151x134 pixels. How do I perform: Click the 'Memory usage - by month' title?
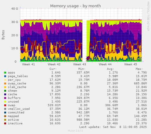pyautogui.click(x=75, y=6)
